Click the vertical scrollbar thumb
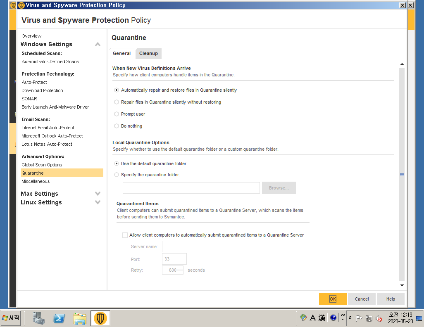Screen dimensions: 424x327 pyautogui.click(x=402, y=174)
